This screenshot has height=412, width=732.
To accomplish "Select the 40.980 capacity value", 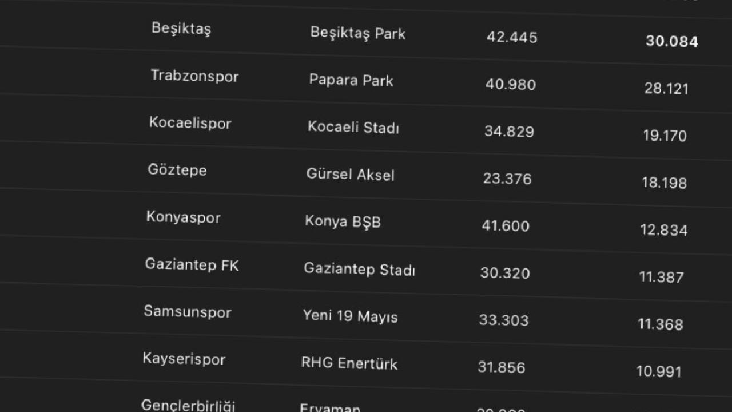I will [510, 85].
